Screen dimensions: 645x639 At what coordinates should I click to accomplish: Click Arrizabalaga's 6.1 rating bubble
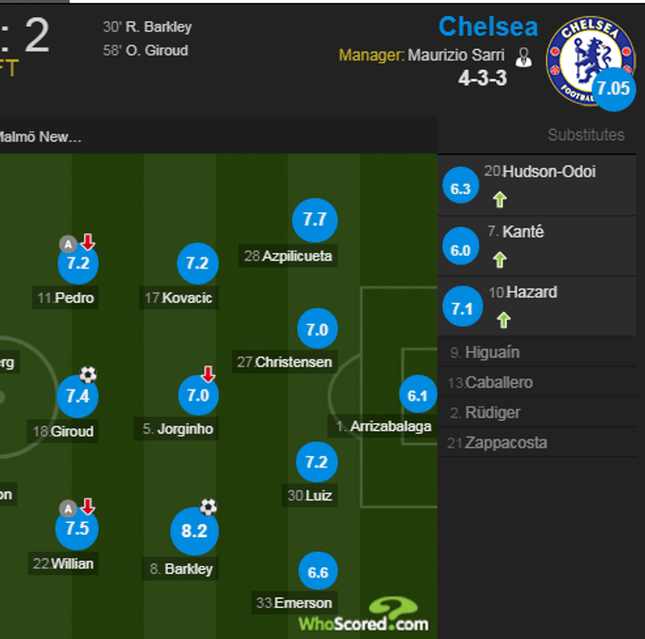click(x=418, y=394)
